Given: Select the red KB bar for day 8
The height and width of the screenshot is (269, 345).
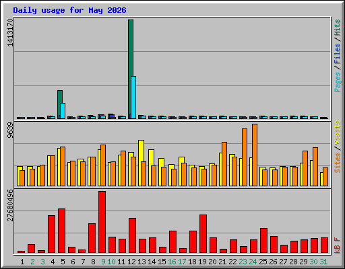Looking at the screenshot, I should click(92, 238).
